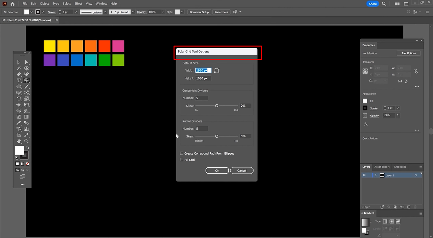Activate the Pen tool
This screenshot has height=238, width=433.
(19, 75)
